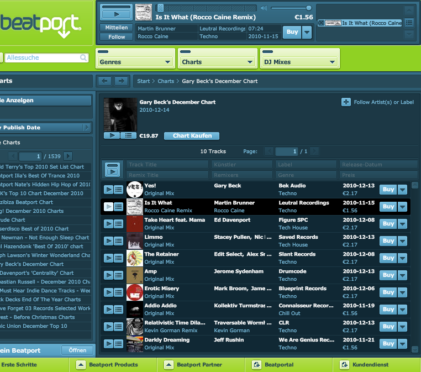The width and height of the screenshot is (421, 372).
Task: Click the plus icon to follow the artist
Action: (346, 102)
